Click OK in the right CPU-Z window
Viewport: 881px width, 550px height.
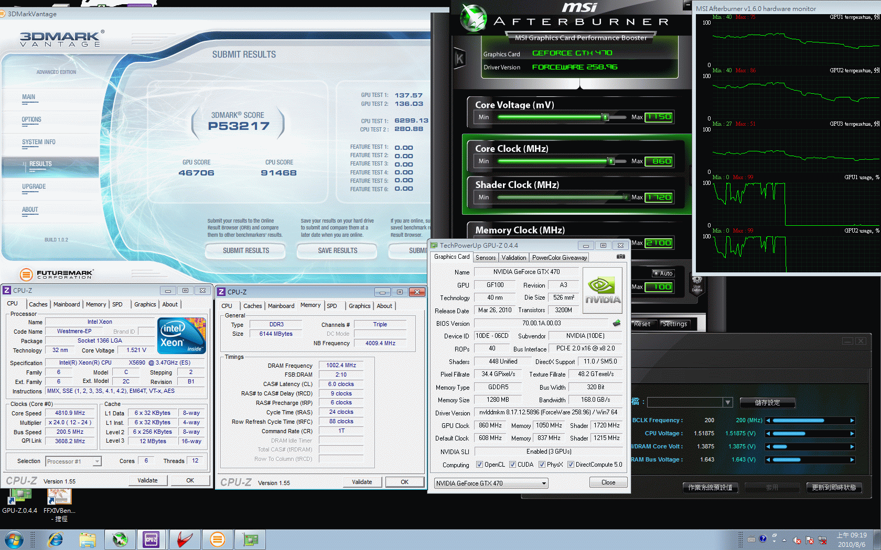pos(405,482)
